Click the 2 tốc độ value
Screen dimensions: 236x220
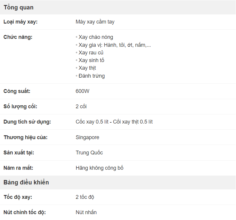coord(85,197)
